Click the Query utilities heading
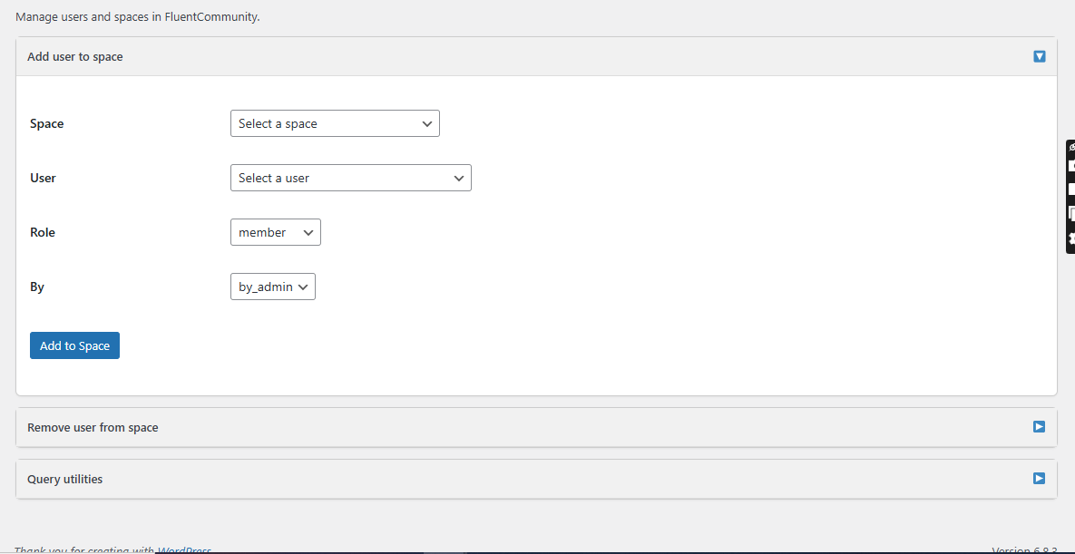The width and height of the screenshot is (1075, 554). (65, 479)
